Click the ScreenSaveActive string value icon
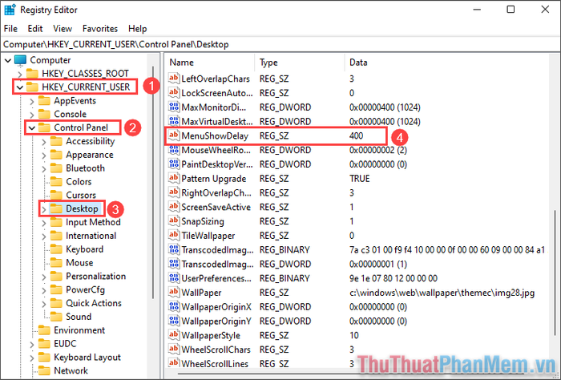This screenshot has width=561, height=380. click(174, 207)
